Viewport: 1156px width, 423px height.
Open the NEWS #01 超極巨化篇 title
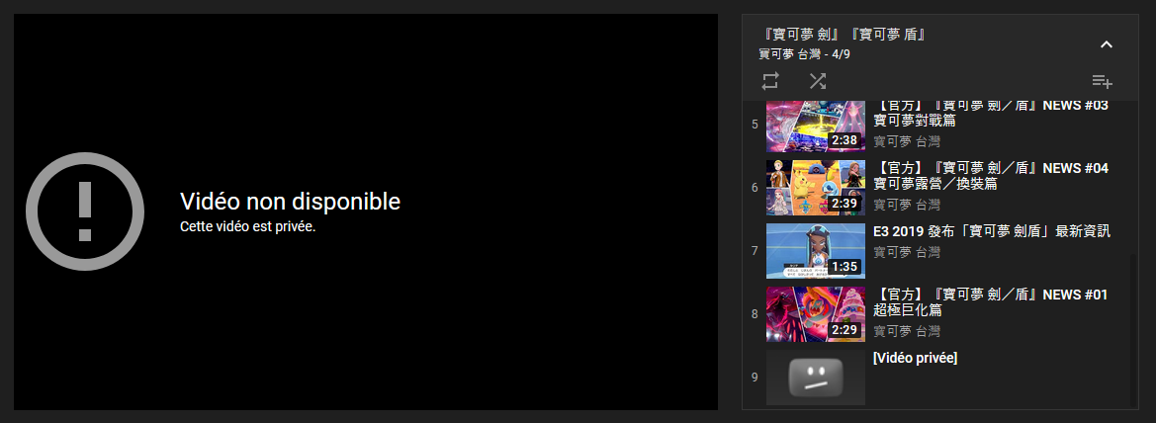991,302
